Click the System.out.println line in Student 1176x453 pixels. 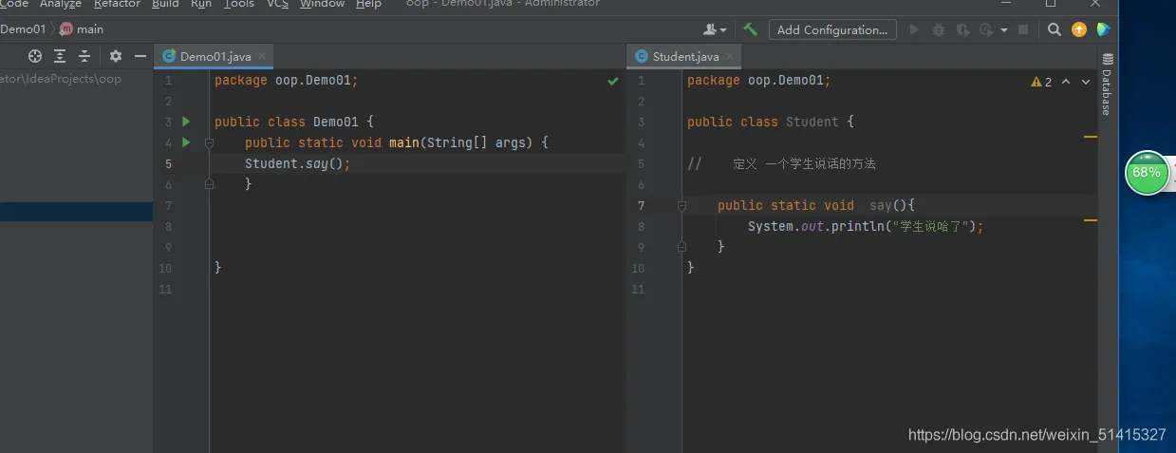[x=866, y=226]
